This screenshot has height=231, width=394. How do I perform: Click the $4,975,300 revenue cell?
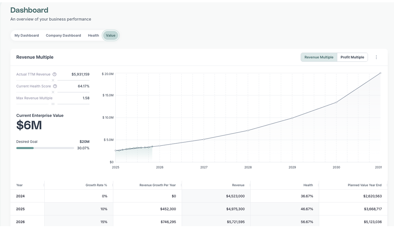[x=216, y=209]
